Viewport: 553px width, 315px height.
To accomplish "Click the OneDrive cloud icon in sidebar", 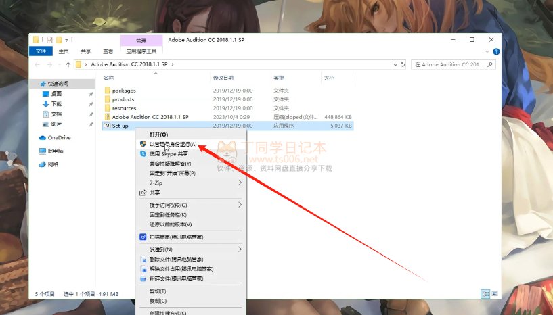I will click(43, 138).
